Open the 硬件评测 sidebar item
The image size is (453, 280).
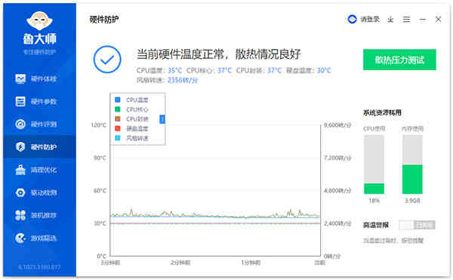39,124
